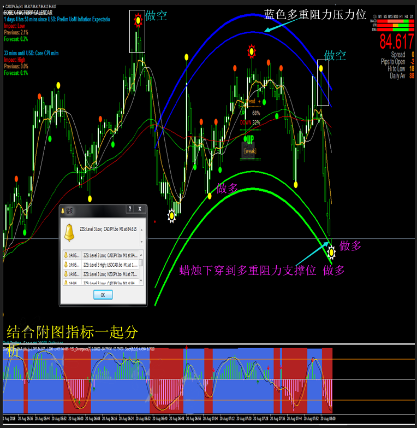Click the 'Previous: 2.1%' text
The image size is (417, 428).
16,32
